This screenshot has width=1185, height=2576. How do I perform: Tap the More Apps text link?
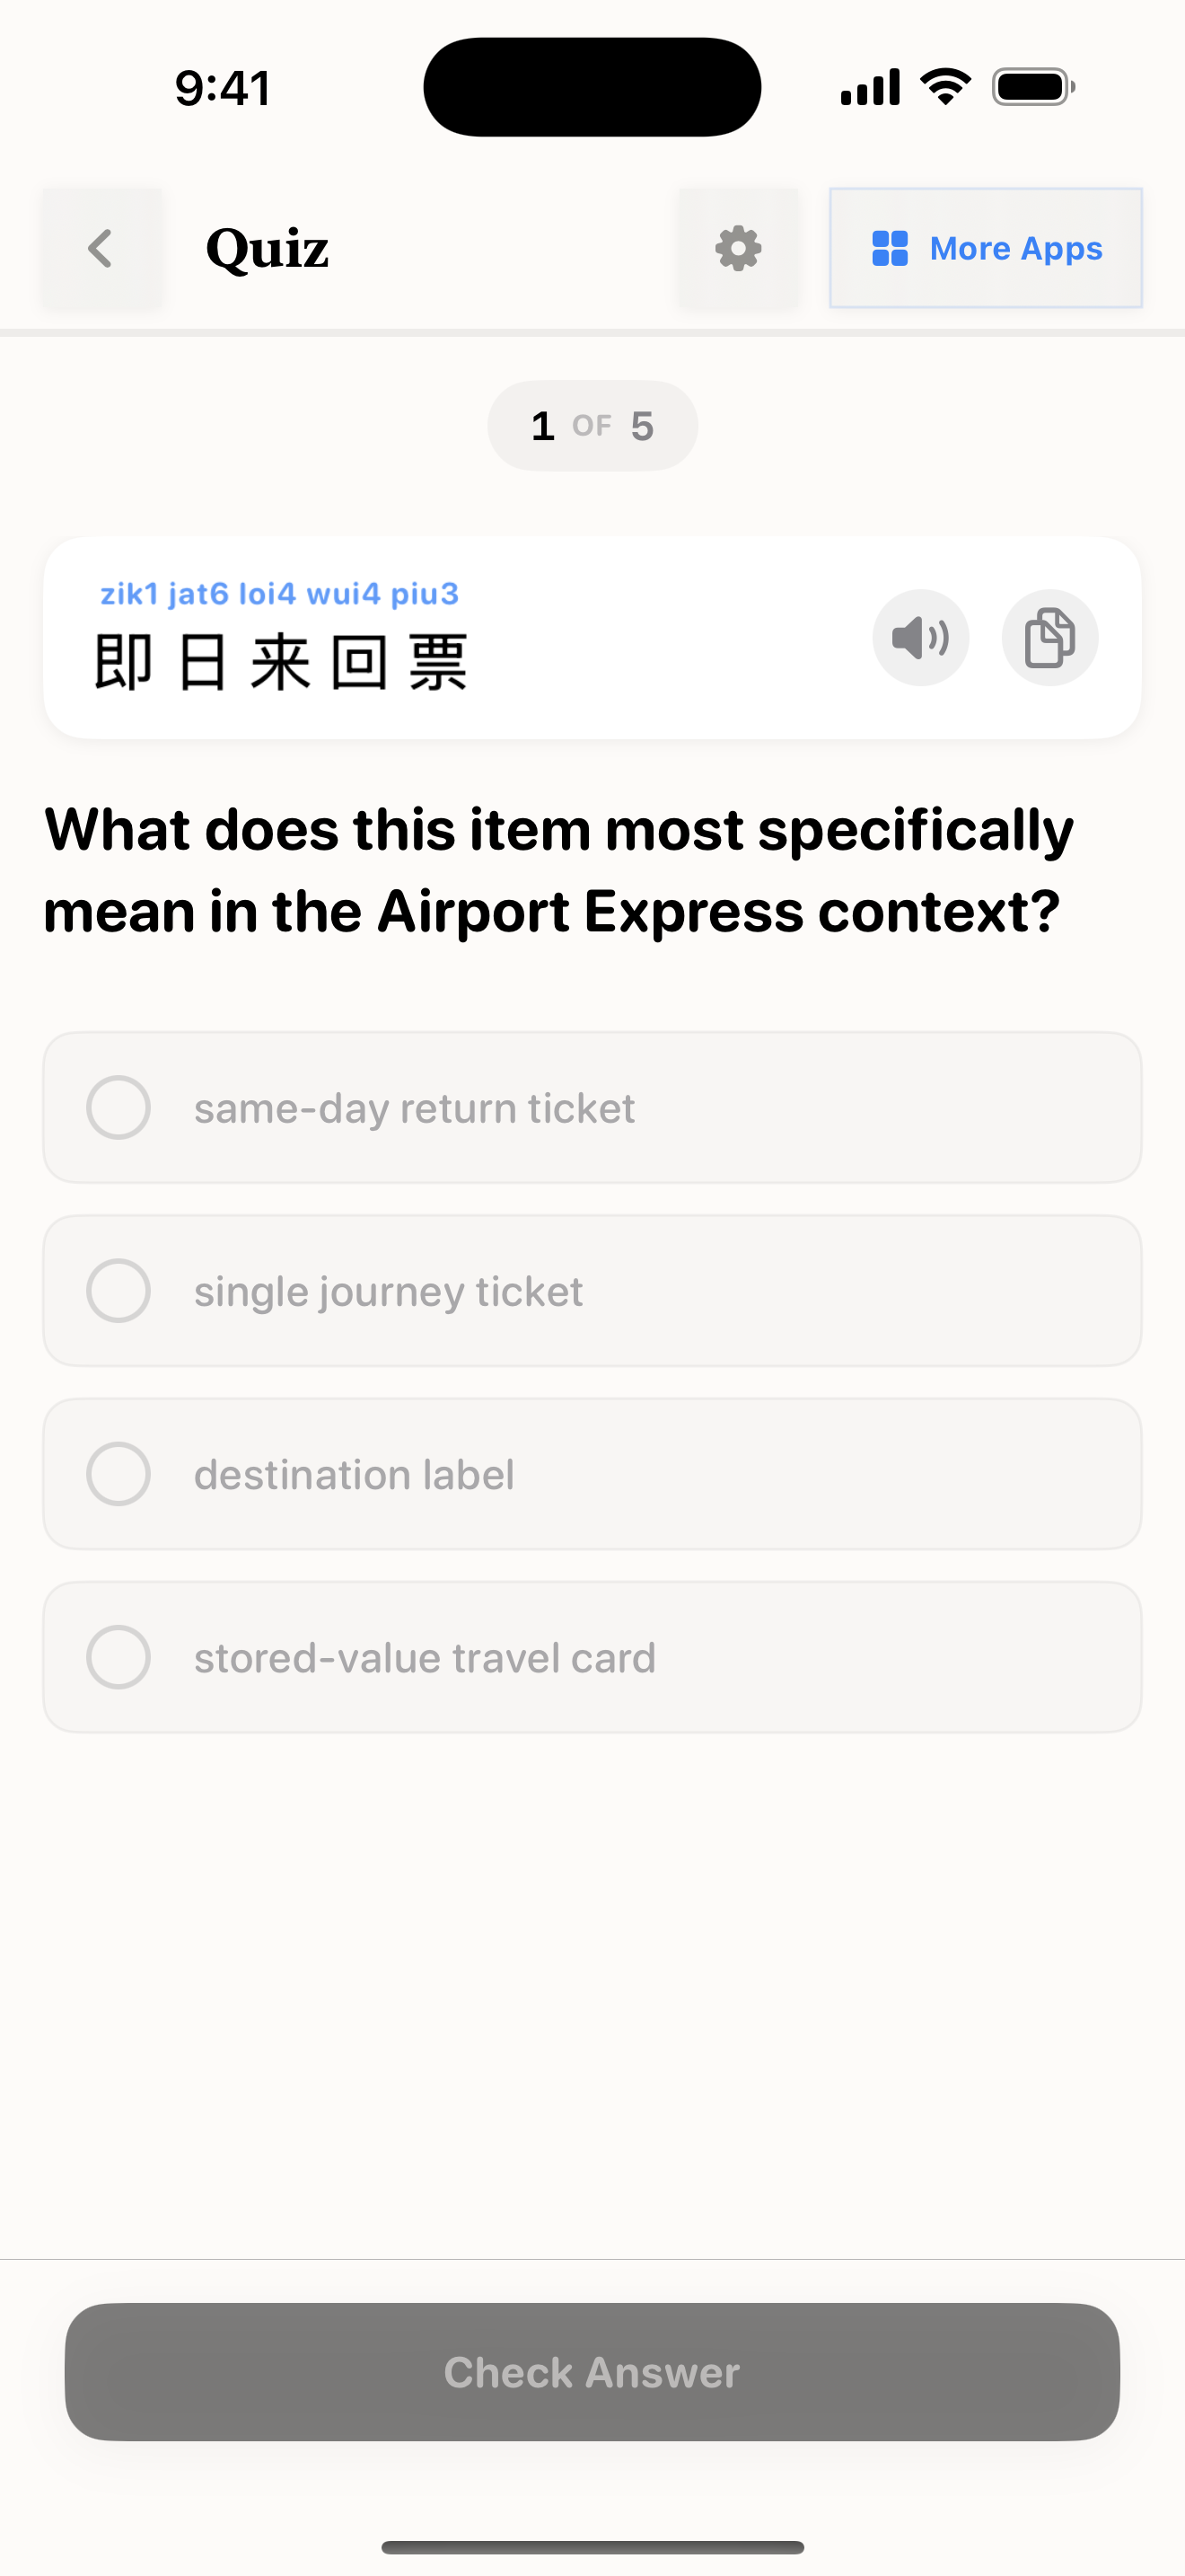tap(1015, 248)
